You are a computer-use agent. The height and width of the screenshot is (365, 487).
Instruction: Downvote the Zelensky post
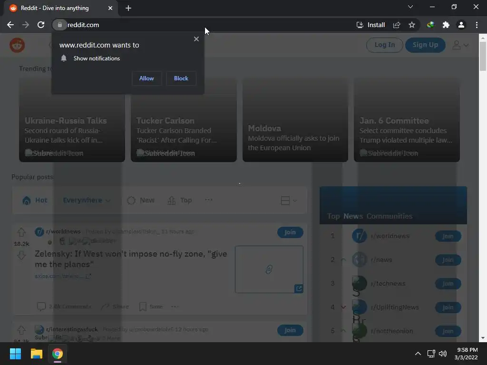click(x=21, y=255)
